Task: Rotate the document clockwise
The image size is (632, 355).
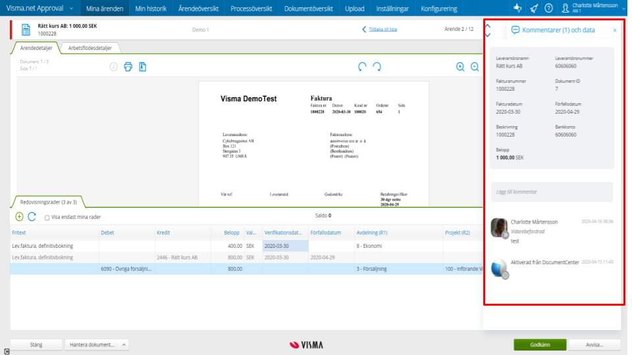Action: [x=377, y=67]
